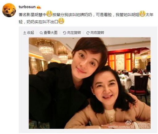The width and height of the screenshot is (158, 134).
Task: Click the Weibo eye logo watermark
Action: pos(129,123)
